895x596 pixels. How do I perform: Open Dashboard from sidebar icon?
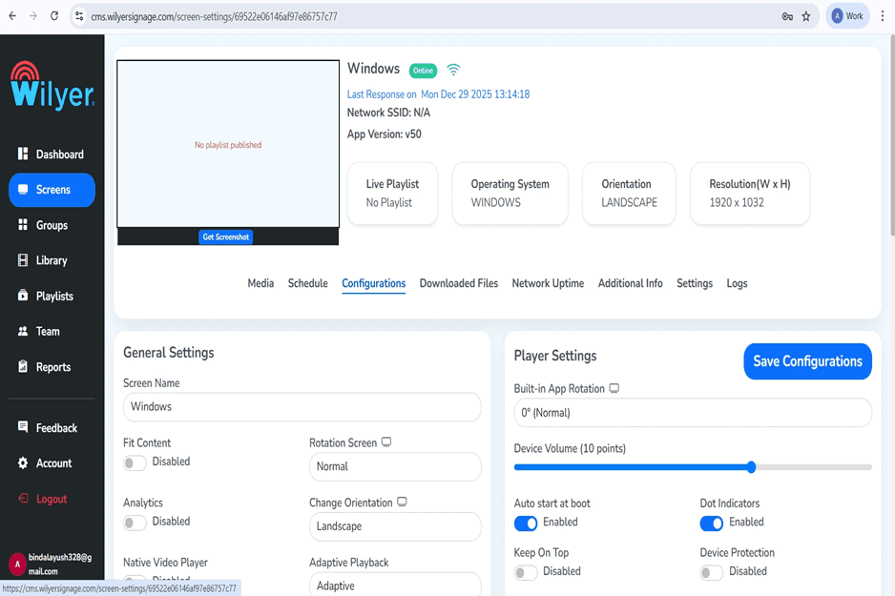tap(23, 154)
